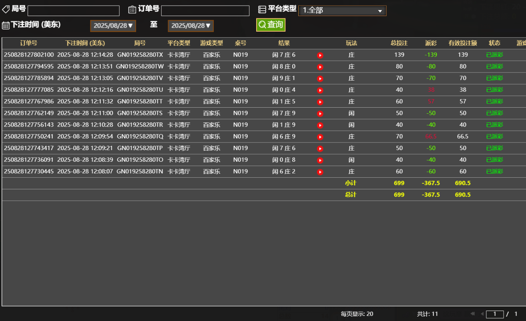
Task: Open the end date dropdown after 至
Action: pyautogui.click(x=191, y=25)
